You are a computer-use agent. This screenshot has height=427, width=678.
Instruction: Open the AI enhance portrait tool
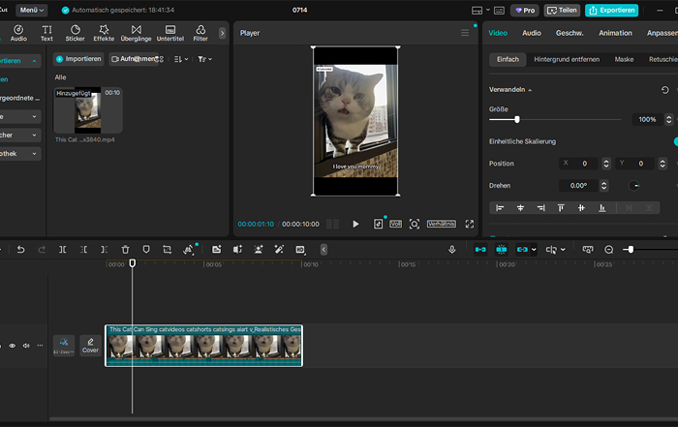coord(259,250)
